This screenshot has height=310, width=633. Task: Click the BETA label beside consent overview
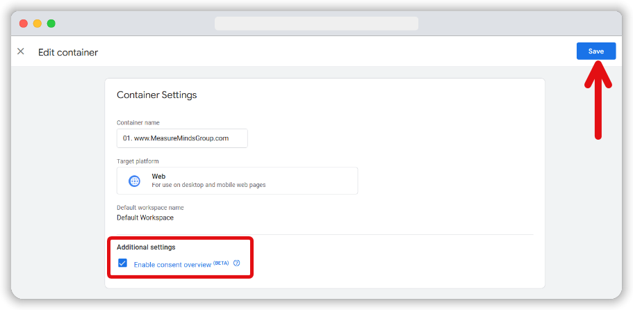coord(221,263)
